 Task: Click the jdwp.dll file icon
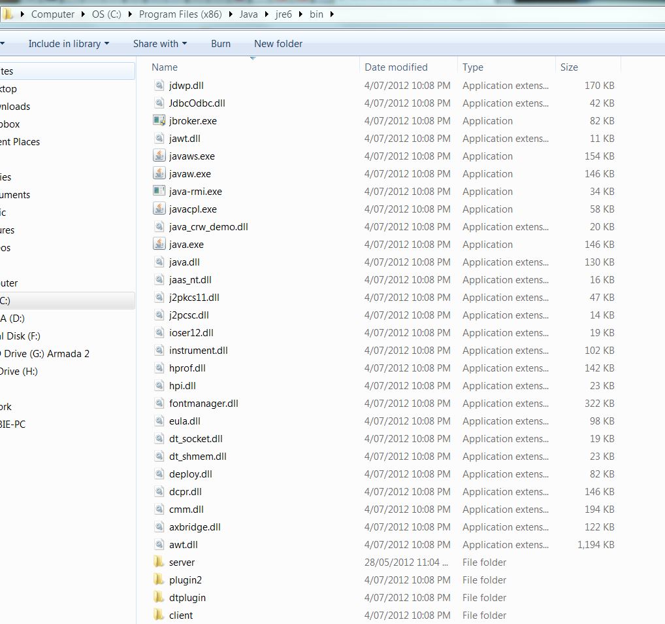point(159,86)
